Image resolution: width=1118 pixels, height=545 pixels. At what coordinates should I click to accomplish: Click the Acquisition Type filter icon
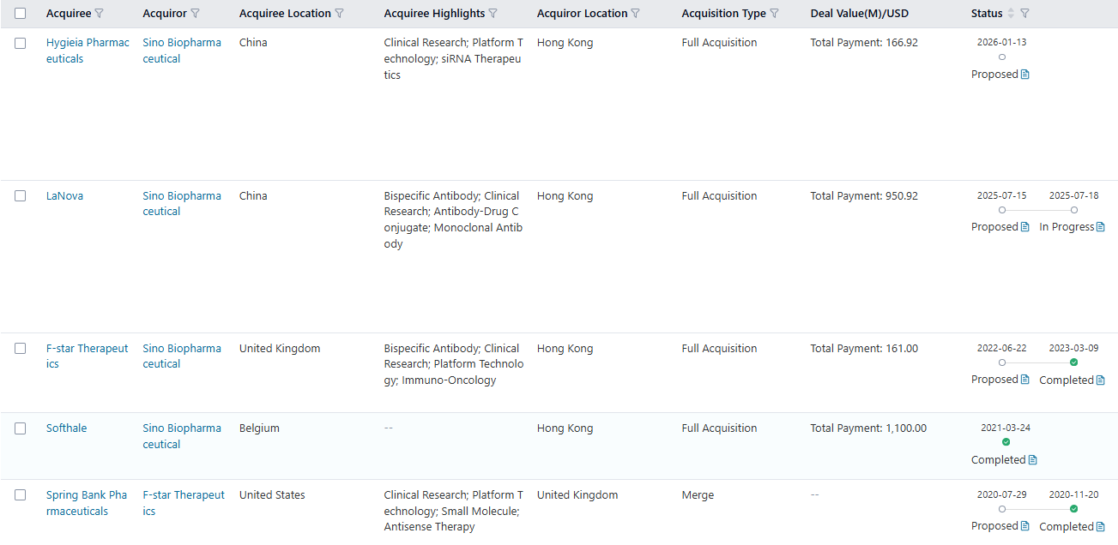coord(775,14)
